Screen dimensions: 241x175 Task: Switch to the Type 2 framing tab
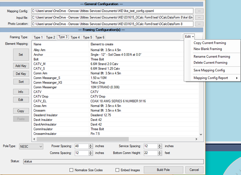pos(50,37)
